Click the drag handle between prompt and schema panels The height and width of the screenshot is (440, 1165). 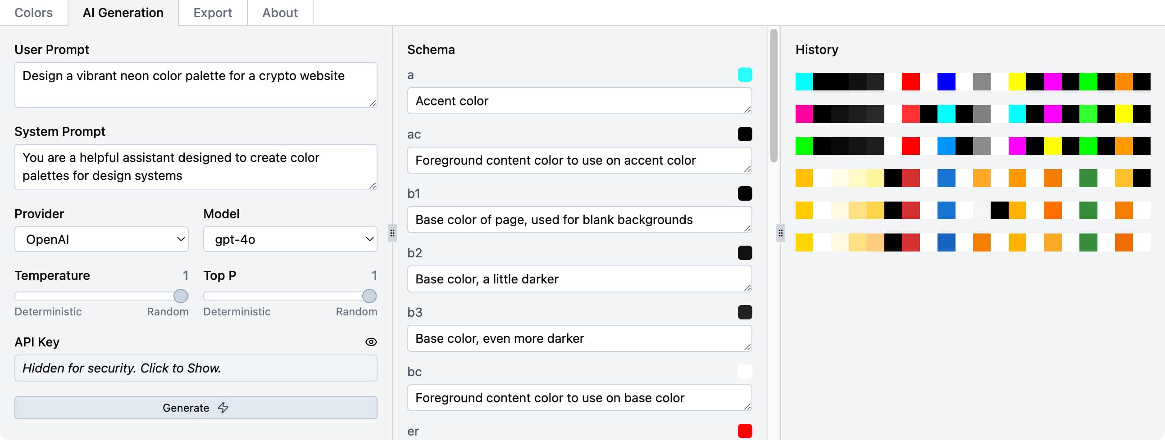pyautogui.click(x=392, y=233)
